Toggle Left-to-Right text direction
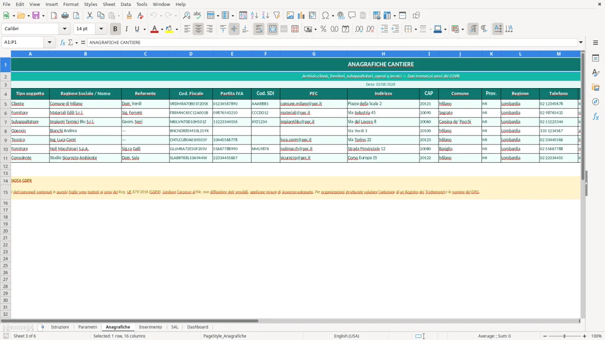The height and width of the screenshot is (340, 605). coord(473,29)
